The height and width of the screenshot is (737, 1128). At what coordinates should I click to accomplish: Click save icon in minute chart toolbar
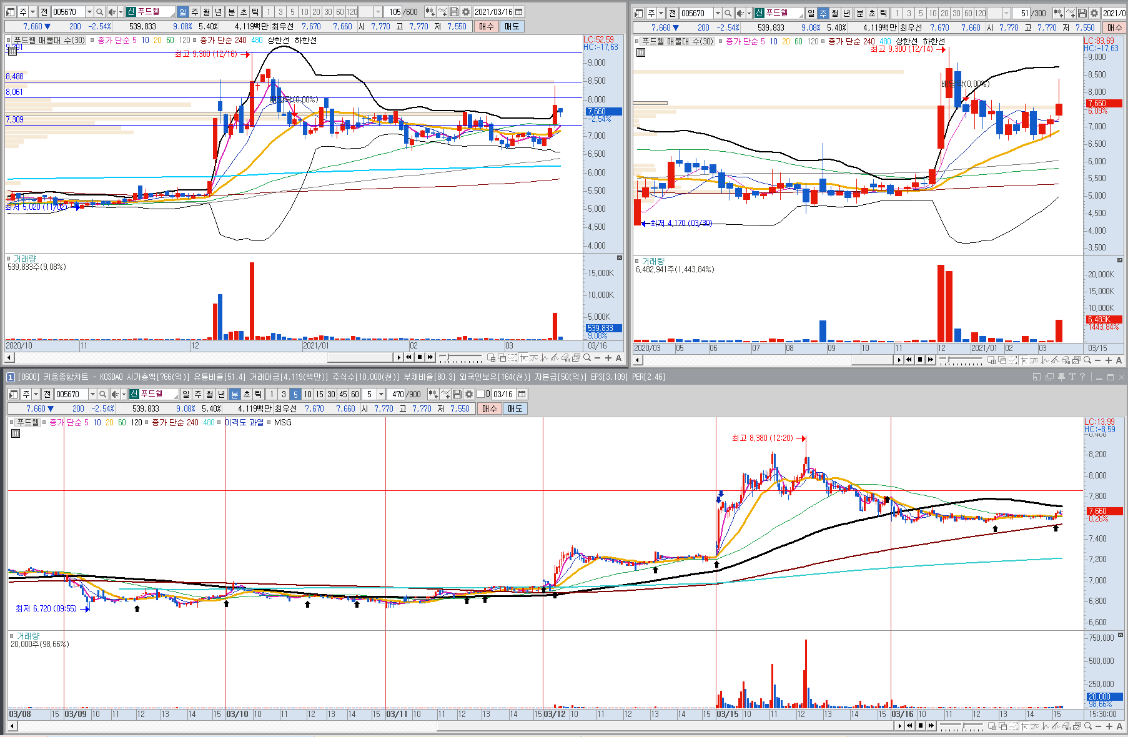point(457,394)
